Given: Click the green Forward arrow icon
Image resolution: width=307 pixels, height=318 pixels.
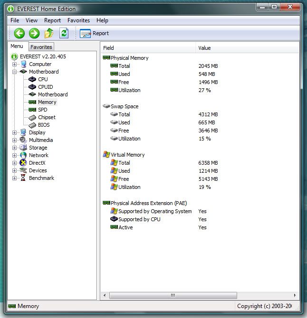Looking at the screenshot, I should 34,33.
